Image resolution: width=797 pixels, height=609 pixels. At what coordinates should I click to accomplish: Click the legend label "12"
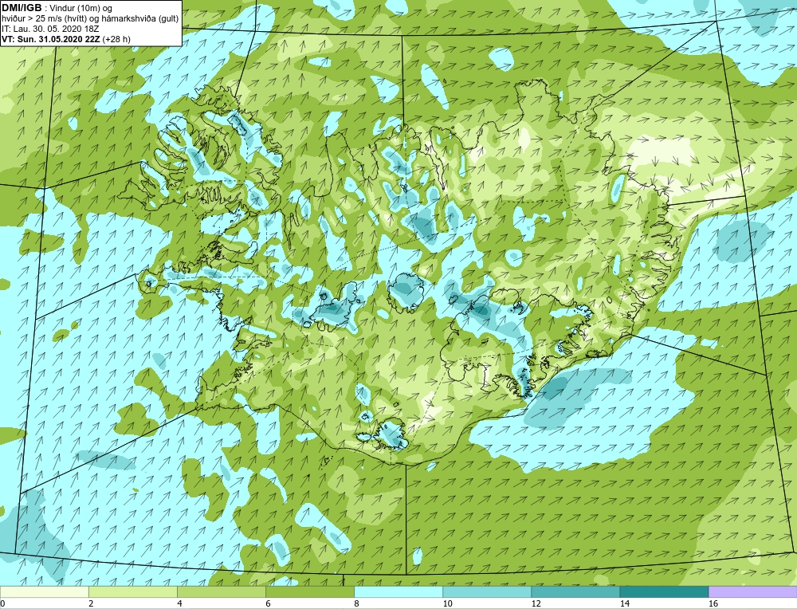click(x=536, y=603)
